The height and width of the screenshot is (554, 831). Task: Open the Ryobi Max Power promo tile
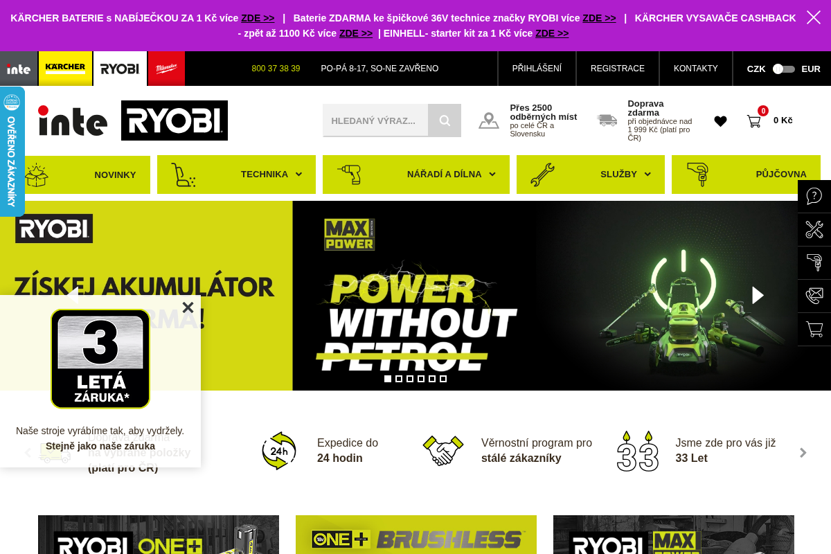[x=674, y=535]
